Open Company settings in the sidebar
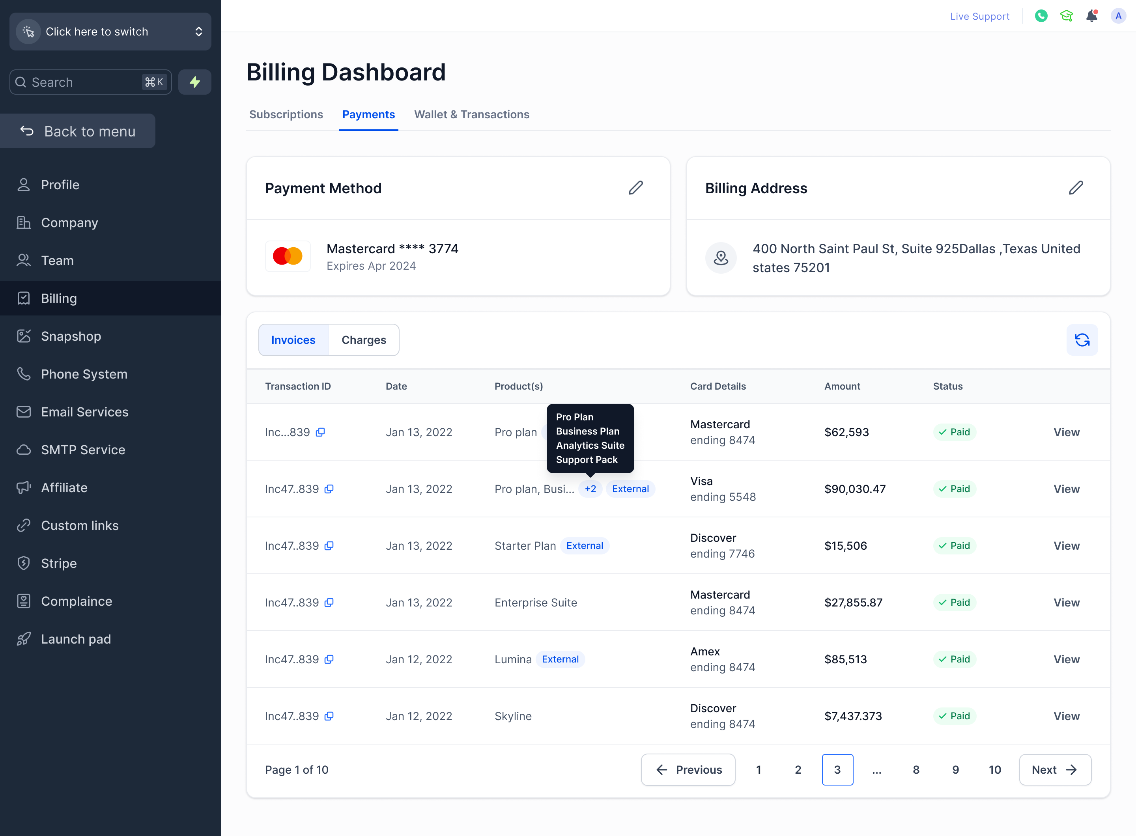1136x836 pixels. (110, 223)
